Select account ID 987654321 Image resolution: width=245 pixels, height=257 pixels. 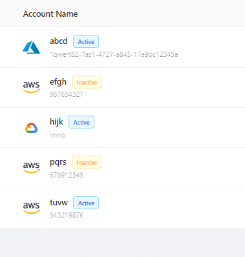click(x=67, y=94)
